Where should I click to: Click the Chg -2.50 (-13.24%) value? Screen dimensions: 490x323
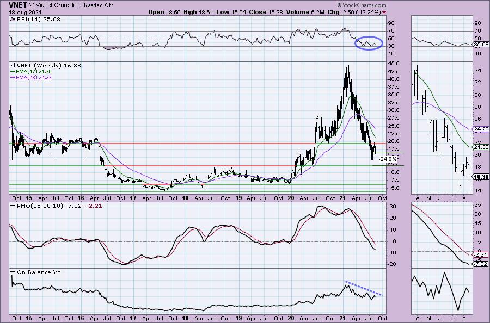tap(354, 12)
